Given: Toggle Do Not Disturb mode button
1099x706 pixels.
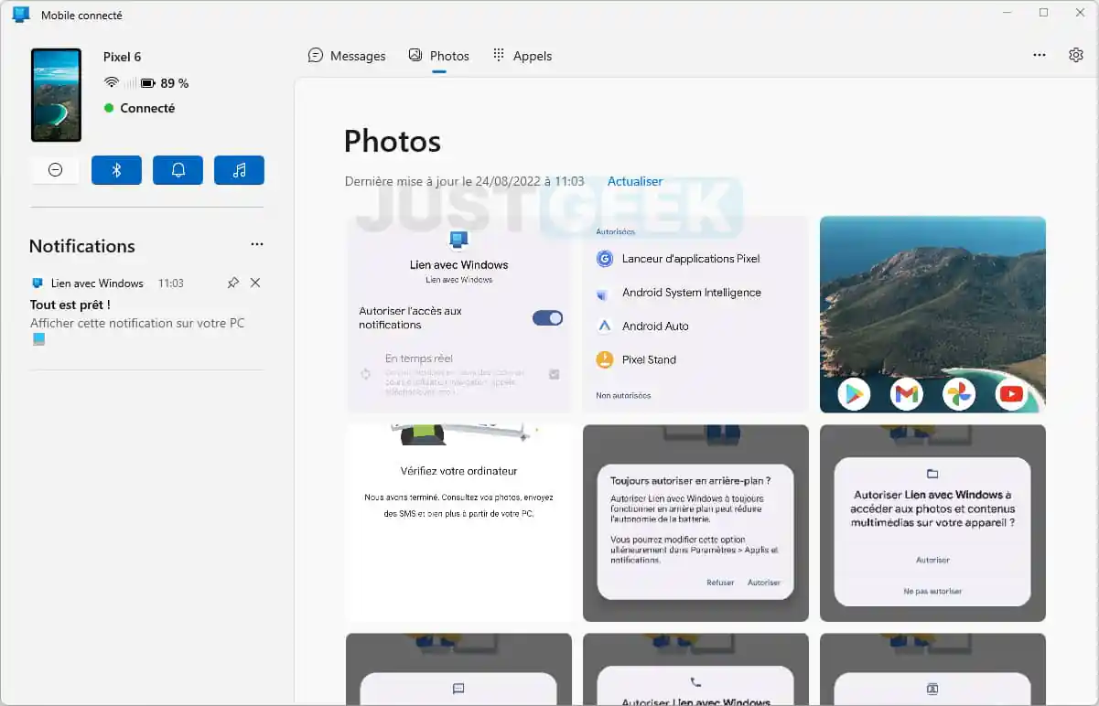Looking at the screenshot, I should point(55,170).
